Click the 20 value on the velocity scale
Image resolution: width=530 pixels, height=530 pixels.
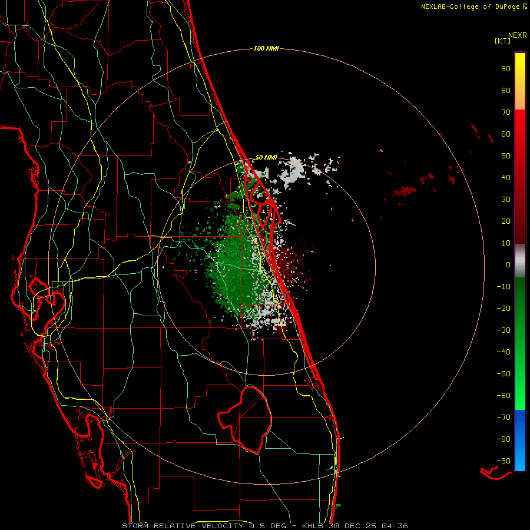coord(506,221)
